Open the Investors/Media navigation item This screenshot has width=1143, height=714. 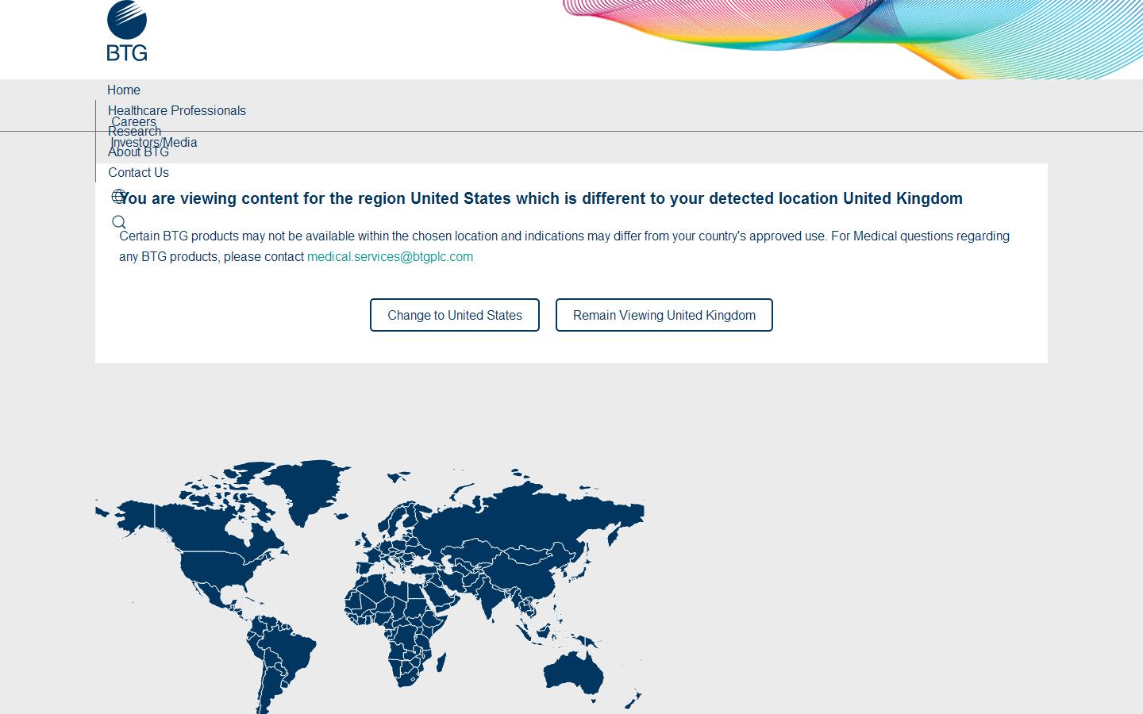[x=154, y=143]
